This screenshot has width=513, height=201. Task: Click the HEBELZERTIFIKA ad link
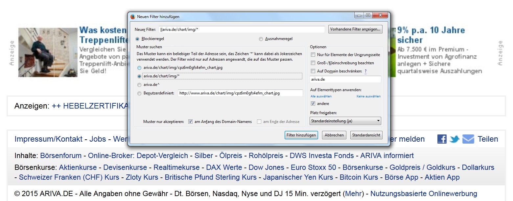tap(89, 106)
